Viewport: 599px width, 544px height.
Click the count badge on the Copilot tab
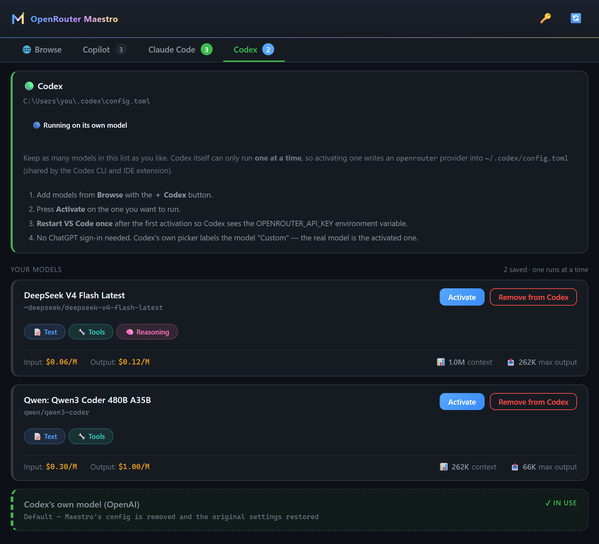click(x=121, y=50)
